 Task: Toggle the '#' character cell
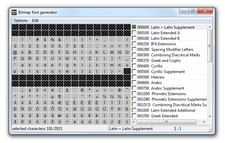click(x=37, y=40)
